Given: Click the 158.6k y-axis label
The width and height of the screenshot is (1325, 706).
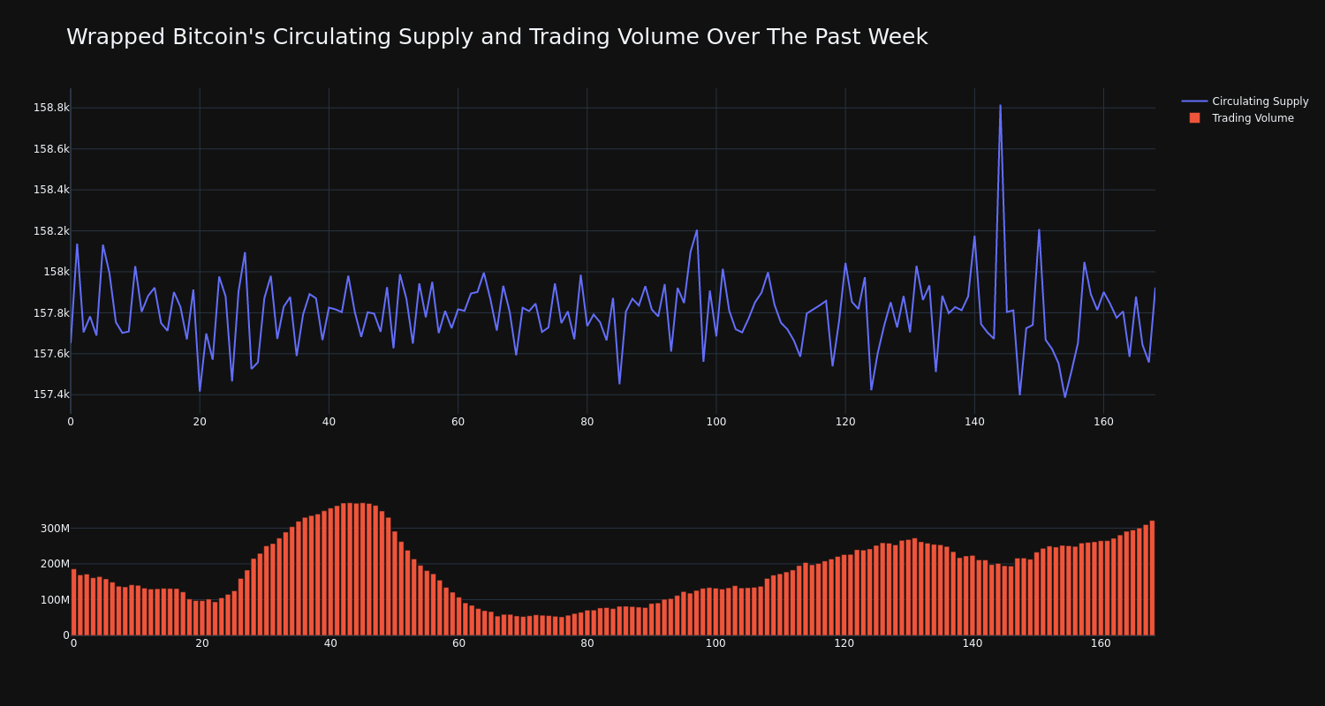Looking at the screenshot, I should (x=50, y=149).
